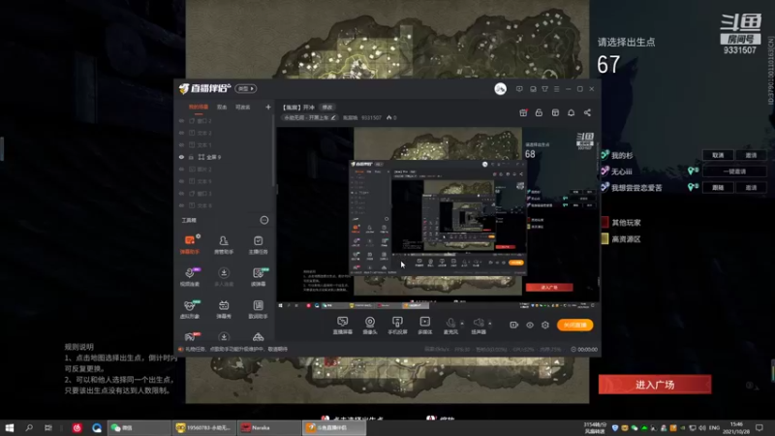Open the 房管助手 tool
775x436 pixels.
224,244
